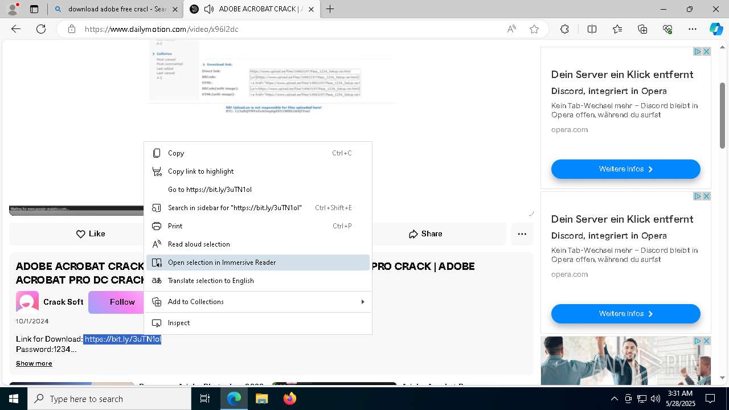Click Weitere Infos in the second Opera ad
729x410 pixels.
625,314
